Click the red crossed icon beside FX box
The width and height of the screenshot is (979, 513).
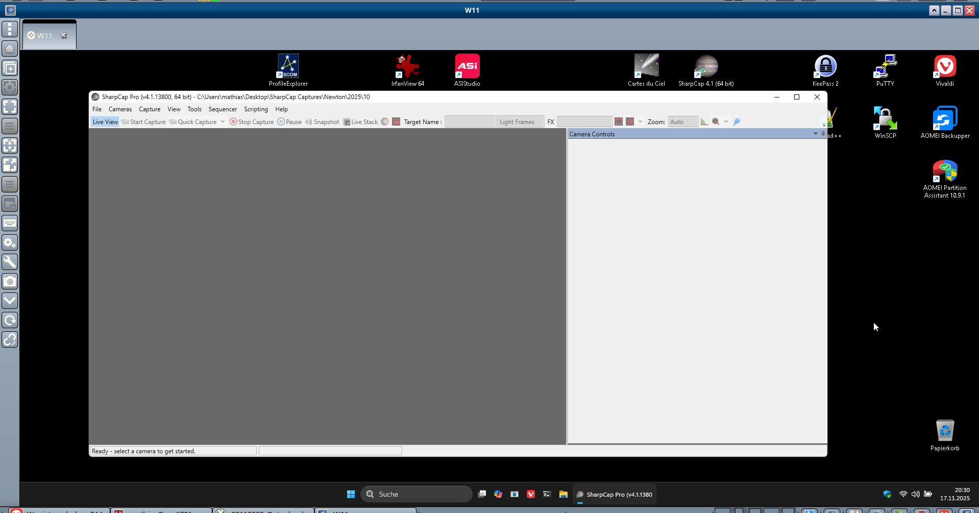[630, 121]
